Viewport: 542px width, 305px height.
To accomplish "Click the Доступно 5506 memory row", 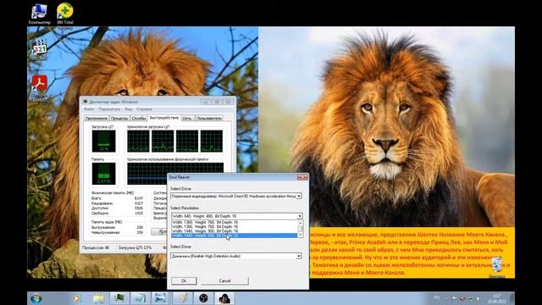I will point(117,208).
